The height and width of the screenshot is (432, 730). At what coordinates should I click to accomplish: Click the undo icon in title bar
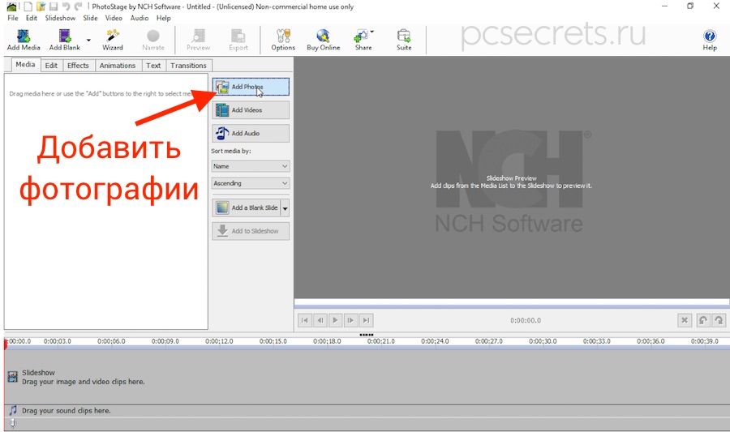click(x=66, y=6)
